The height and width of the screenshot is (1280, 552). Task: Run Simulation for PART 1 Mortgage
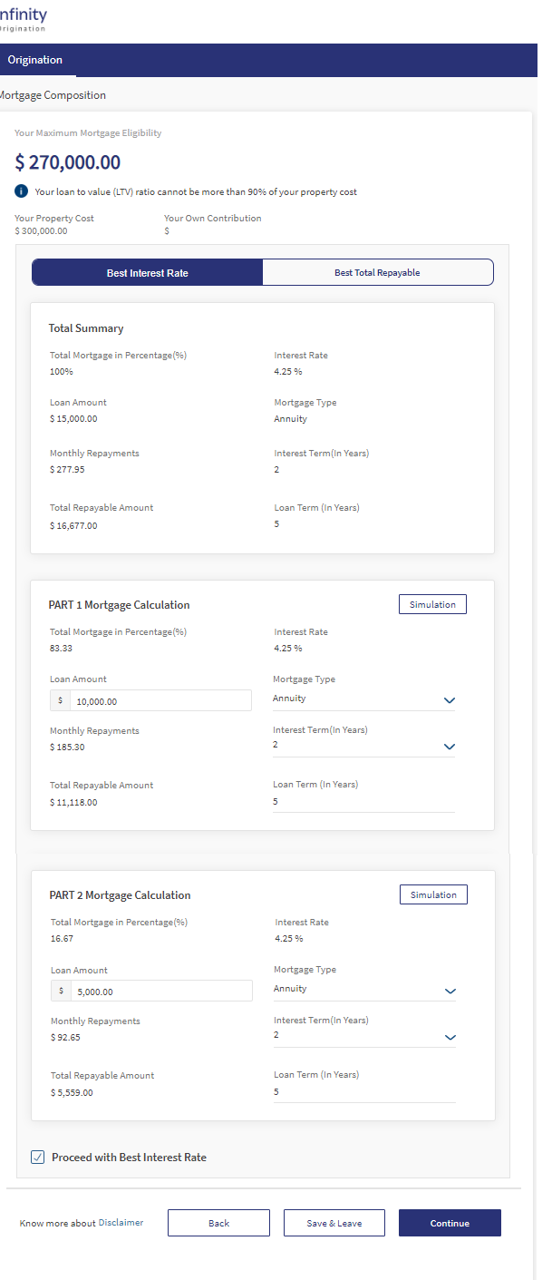[x=432, y=604]
